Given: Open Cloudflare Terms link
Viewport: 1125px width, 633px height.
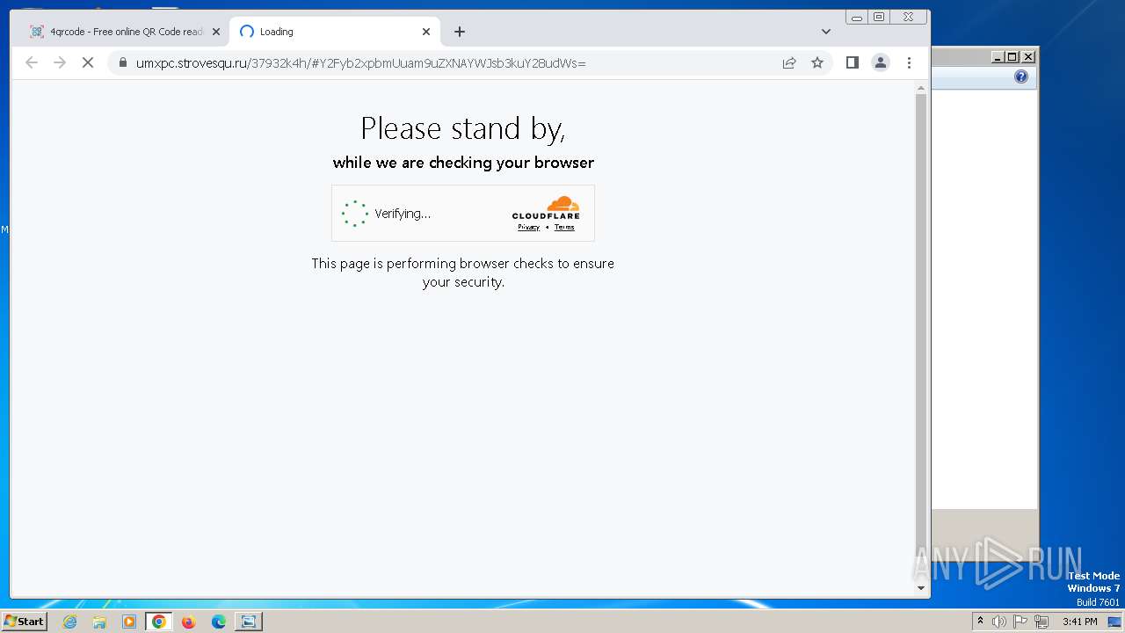Looking at the screenshot, I should [564, 227].
